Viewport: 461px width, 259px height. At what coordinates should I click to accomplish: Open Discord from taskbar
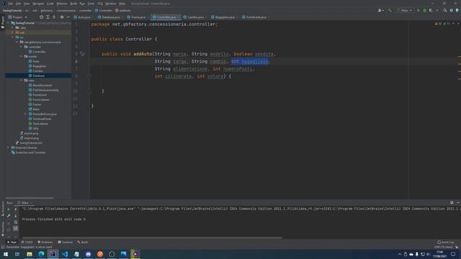point(88,254)
